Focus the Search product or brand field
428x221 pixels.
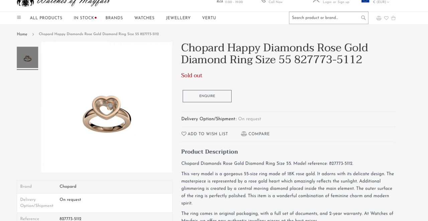tap(324, 18)
